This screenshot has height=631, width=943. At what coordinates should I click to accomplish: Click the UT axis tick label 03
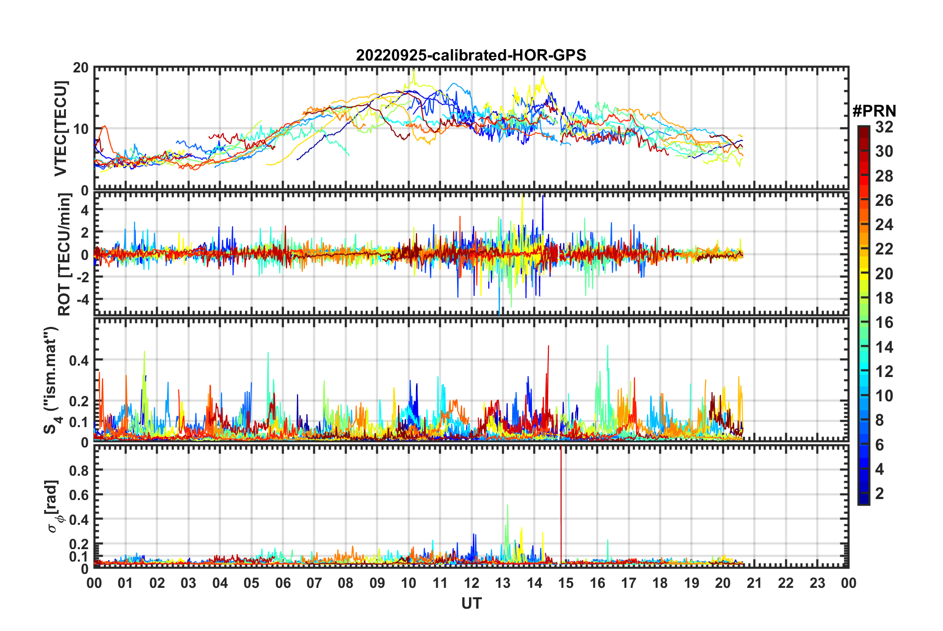[188, 583]
